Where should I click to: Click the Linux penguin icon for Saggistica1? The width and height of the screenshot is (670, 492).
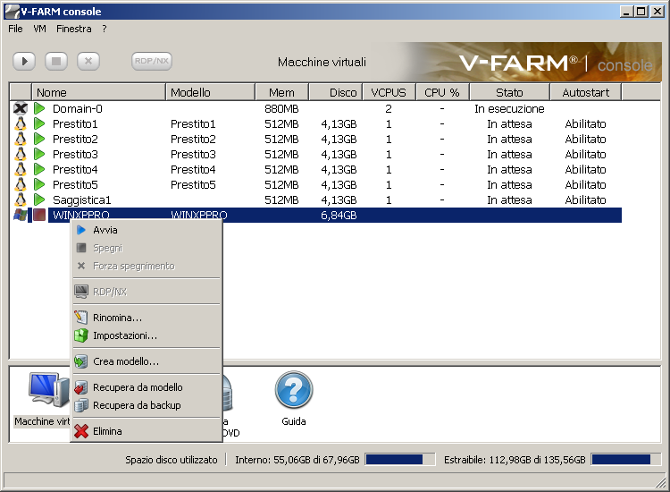tap(21, 199)
